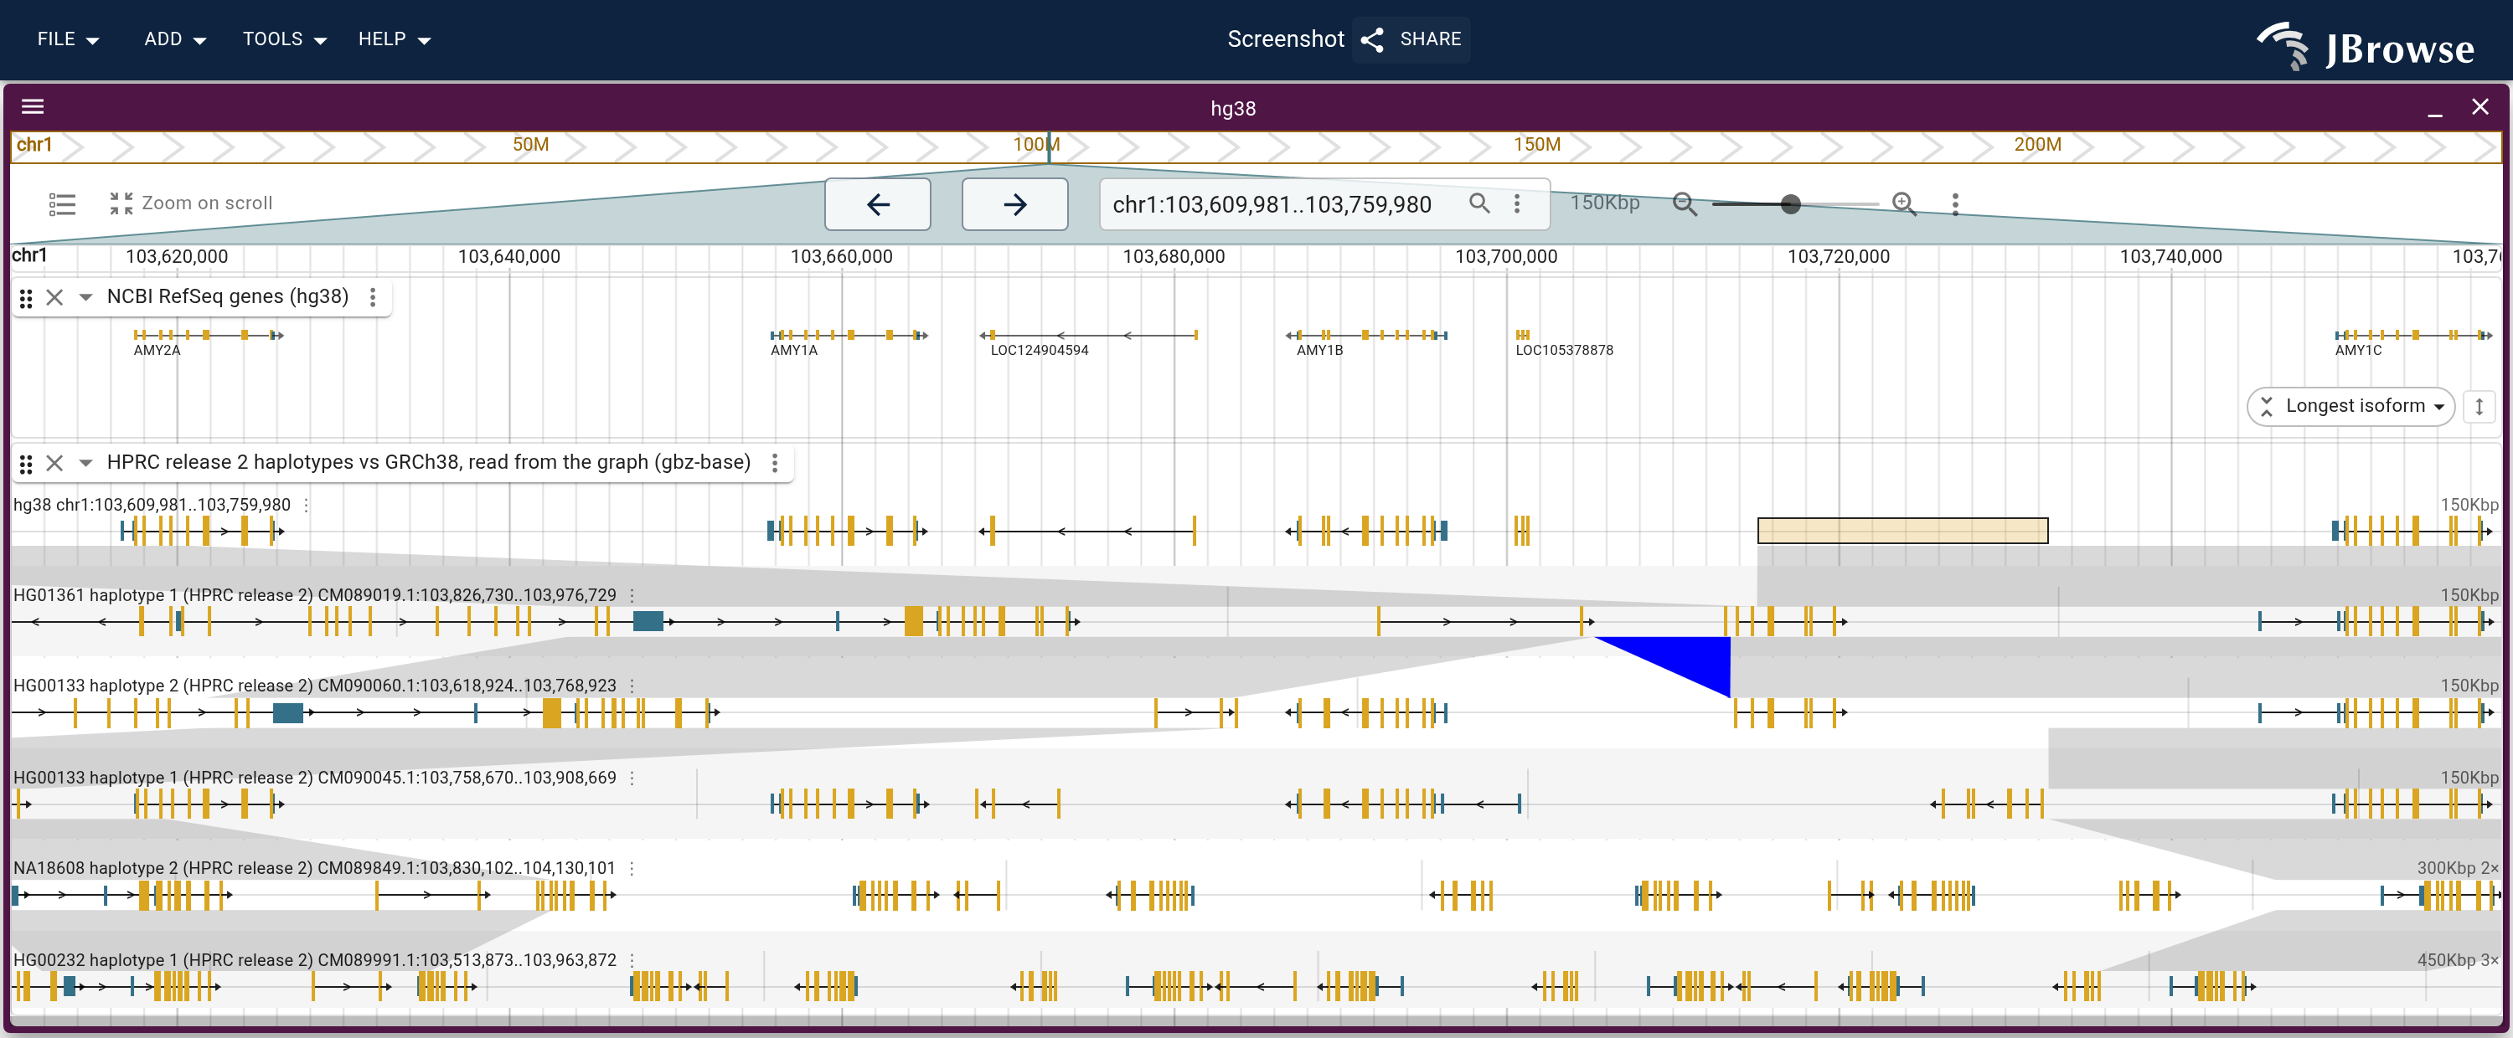Click the chr1 overview bar at 200M

(2037, 145)
